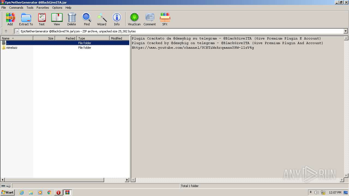
Task: Sort by the Packed column header
Action: pyautogui.click(x=66, y=38)
